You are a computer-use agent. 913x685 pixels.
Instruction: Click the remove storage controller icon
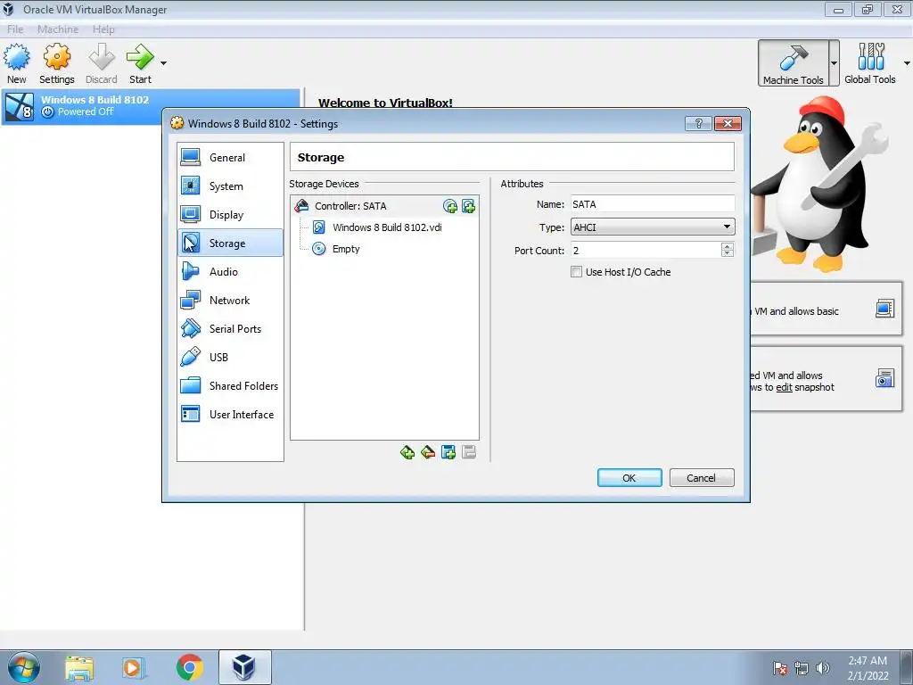pos(428,452)
